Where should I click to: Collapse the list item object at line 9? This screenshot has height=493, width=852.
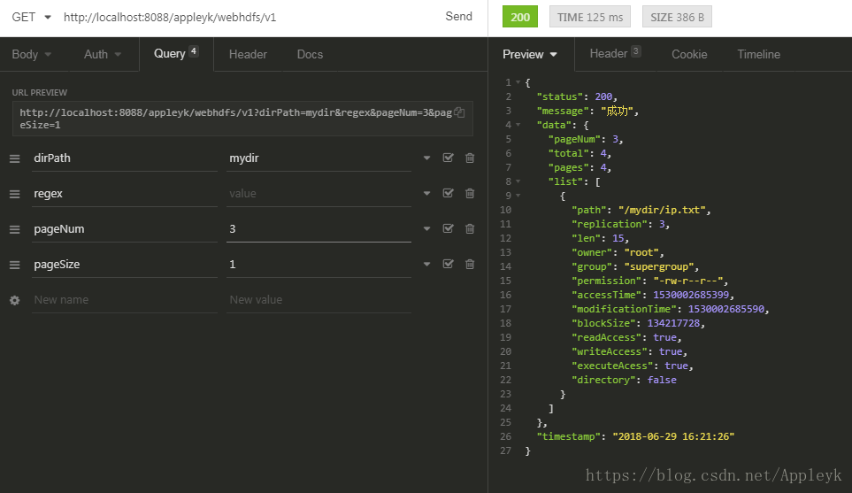click(518, 196)
